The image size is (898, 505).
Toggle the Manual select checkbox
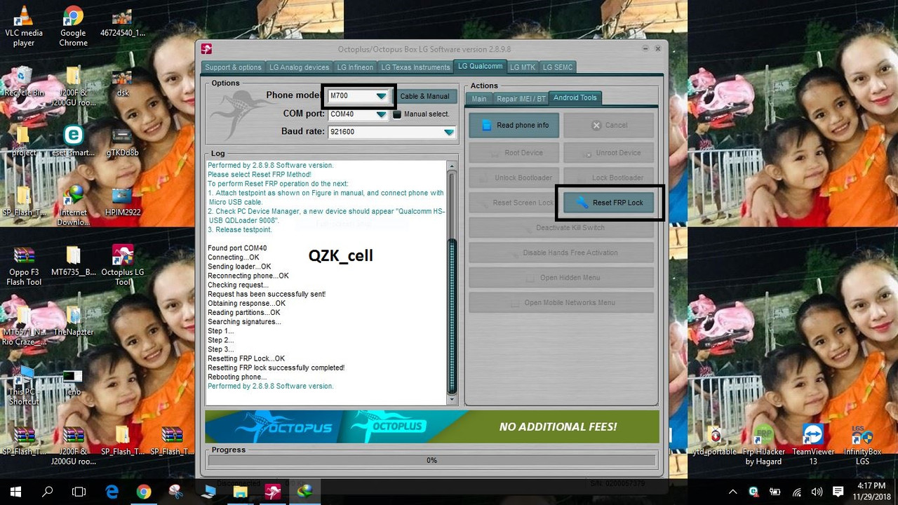point(397,114)
